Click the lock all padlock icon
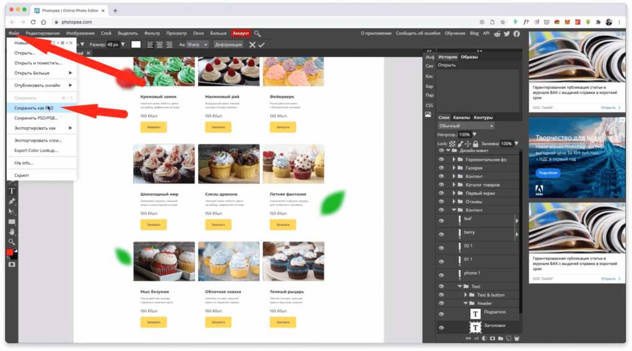632x351 pixels. pyautogui.click(x=476, y=143)
